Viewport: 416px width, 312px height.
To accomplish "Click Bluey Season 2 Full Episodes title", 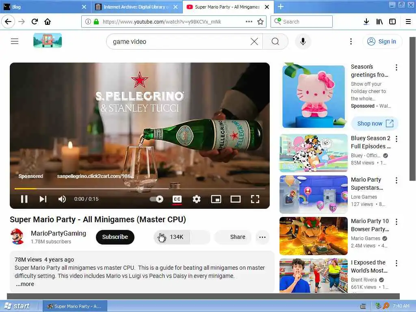I will point(370,142).
